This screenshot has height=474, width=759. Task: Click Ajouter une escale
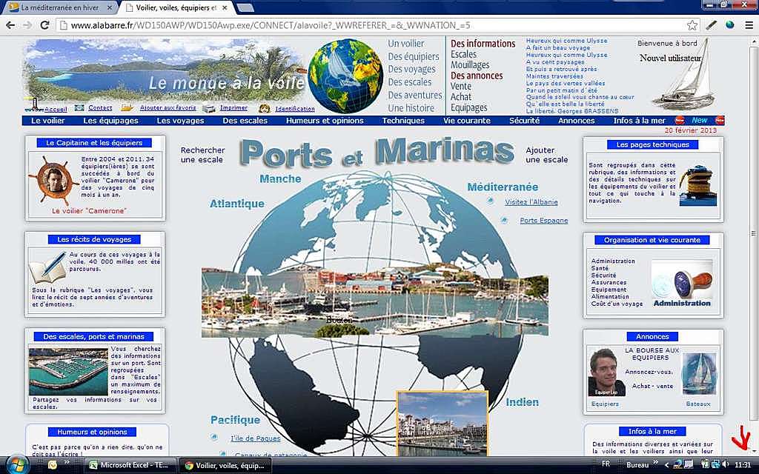[546, 155]
